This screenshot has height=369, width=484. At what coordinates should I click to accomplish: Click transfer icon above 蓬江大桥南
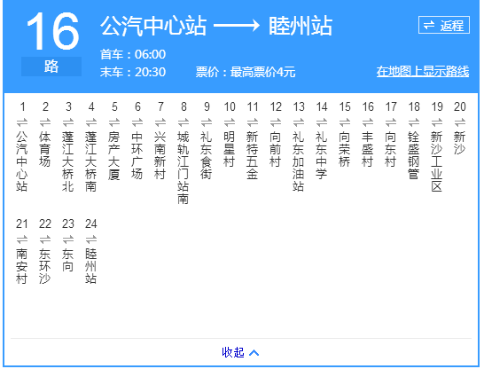(x=91, y=122)
